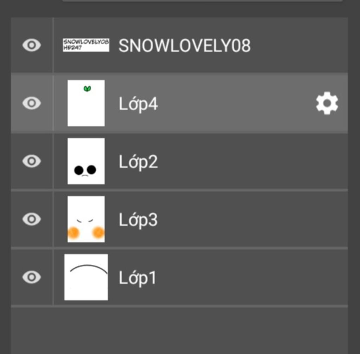Toggle the eye icon for Lớp3

point(32,219)
